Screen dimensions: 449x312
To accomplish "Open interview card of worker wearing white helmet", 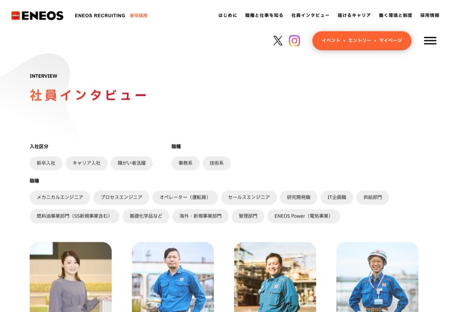I will pyautogui.click(x=377, y=277).
